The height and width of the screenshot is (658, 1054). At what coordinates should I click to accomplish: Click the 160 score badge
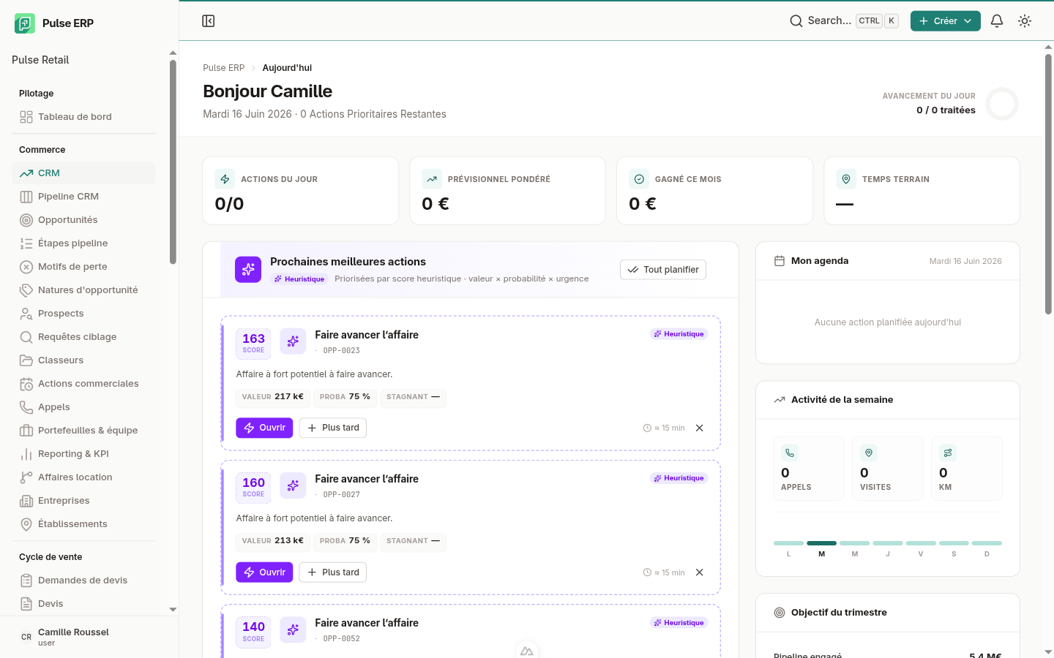[253, 487]
